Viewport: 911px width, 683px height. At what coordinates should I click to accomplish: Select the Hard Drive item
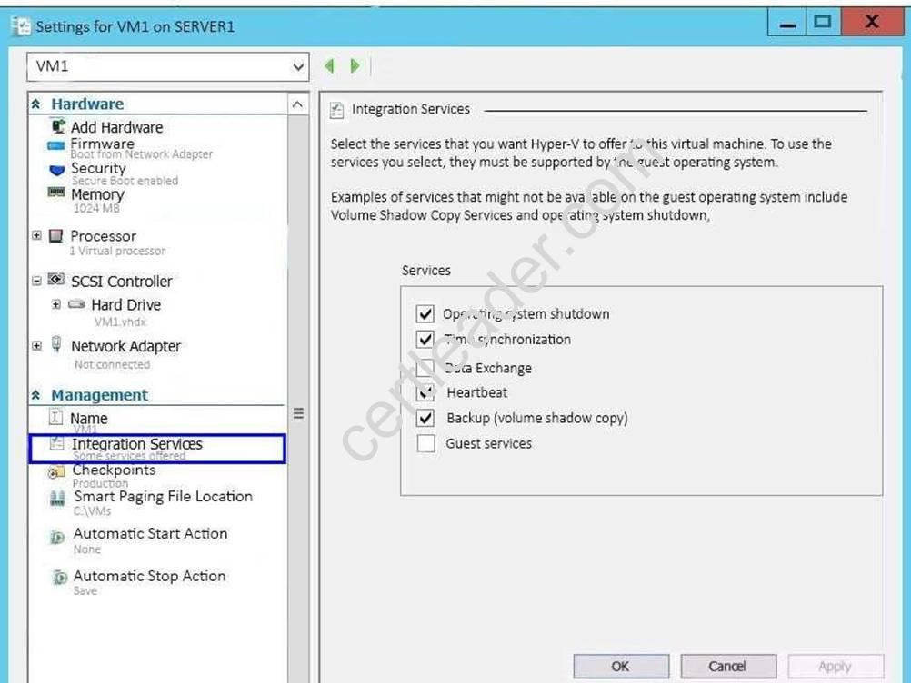(x=126, y=304)
